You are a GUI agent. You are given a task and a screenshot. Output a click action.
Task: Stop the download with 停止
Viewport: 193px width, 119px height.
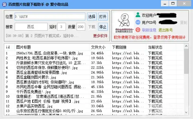pyautogui.click(x=103, y=27)
